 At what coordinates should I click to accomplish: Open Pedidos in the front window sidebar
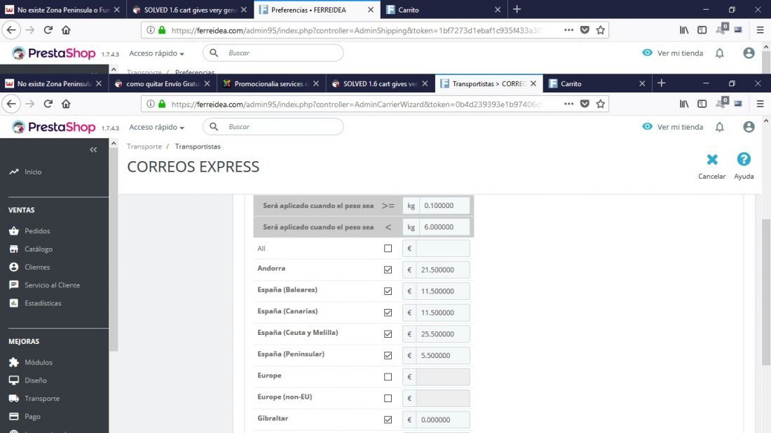[37, 231]
